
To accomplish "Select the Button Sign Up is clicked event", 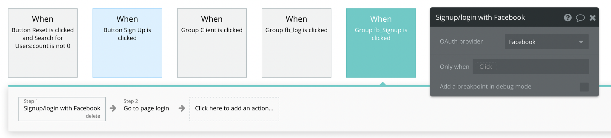I will pyautogui.click(x=127, y=43).
